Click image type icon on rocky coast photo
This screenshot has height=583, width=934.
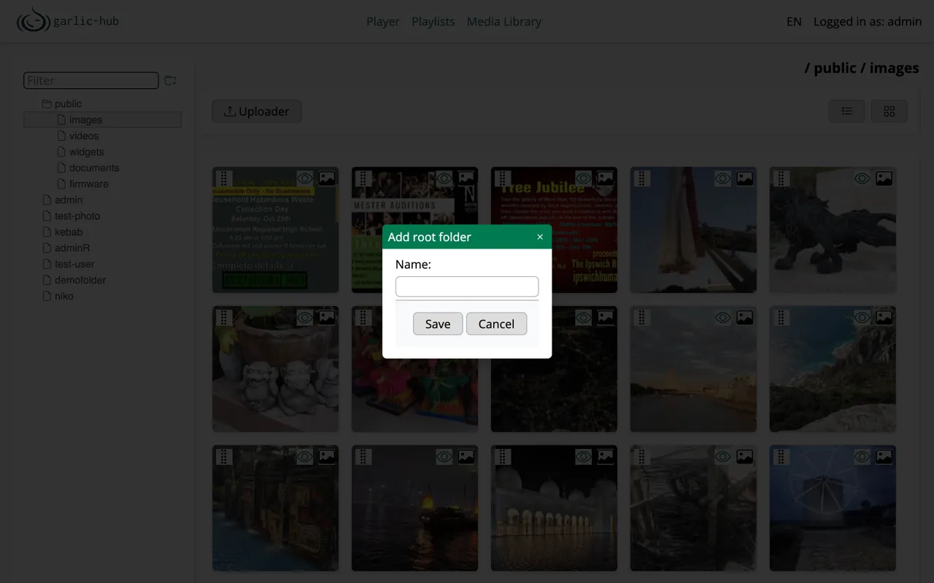884,317
